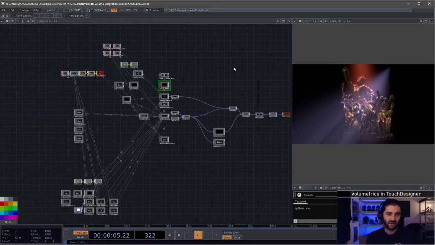Viewport: 435px width, 245px height.
Task: Pause the timeline playback
Action: tap(179, 235)
